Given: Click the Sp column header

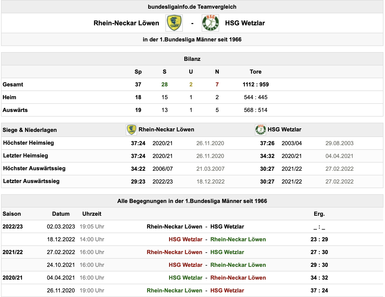Looking at the screenshot, I should (138, 72).
